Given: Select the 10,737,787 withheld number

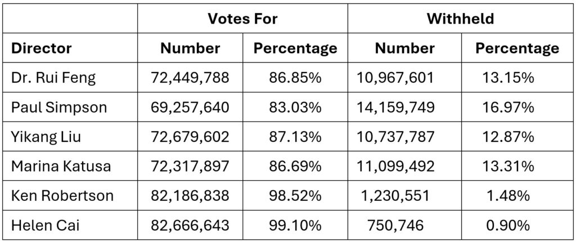Looking at the screenshot, I should point(395,137).
